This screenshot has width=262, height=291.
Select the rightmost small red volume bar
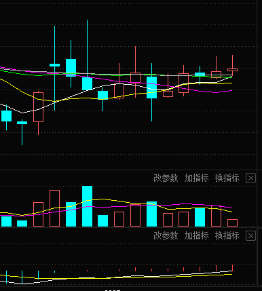pyautogui.click(x=232, y=222)
